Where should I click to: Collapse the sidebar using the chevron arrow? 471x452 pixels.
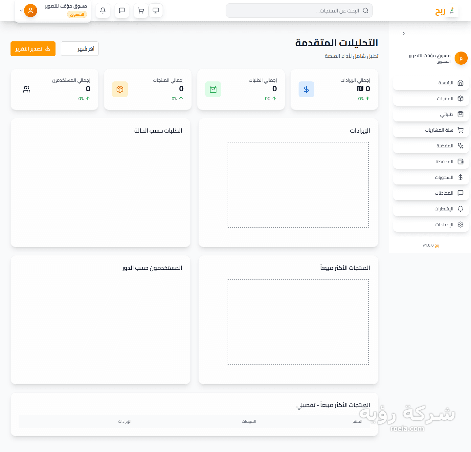404,33
